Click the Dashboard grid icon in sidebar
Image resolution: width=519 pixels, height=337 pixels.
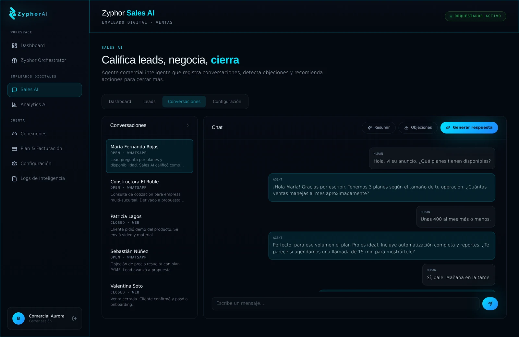point(14,46)
